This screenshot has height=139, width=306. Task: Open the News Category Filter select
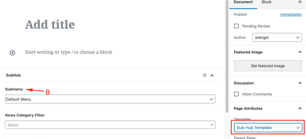110,125
